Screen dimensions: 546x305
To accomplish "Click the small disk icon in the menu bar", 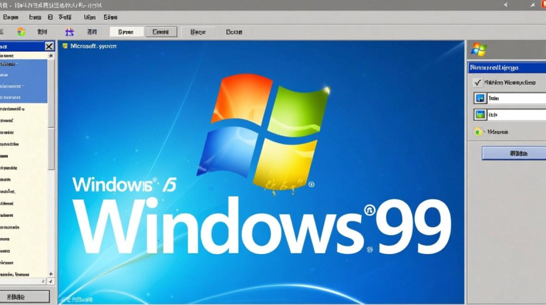I will 50,17.
